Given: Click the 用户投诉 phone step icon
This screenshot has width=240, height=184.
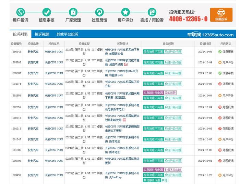Looking at the screenshot, I should point(21,12).
